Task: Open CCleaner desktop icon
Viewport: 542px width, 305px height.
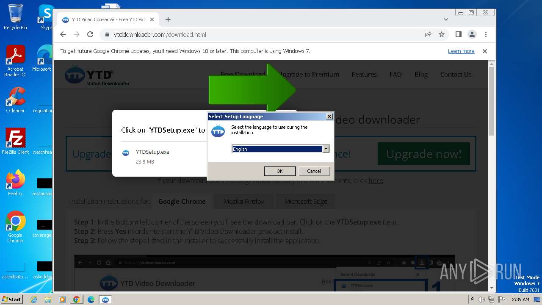Action: coord(15,100)
